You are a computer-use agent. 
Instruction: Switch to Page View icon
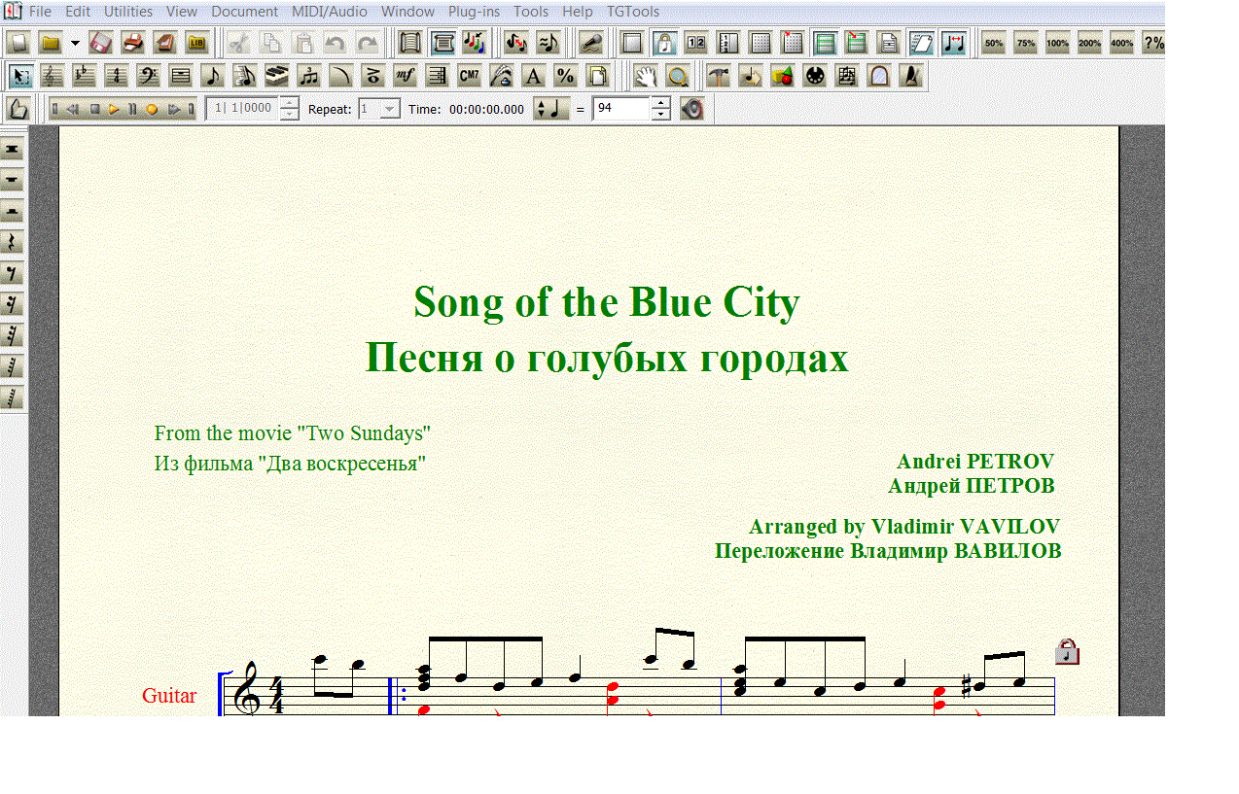click(443, 43)
